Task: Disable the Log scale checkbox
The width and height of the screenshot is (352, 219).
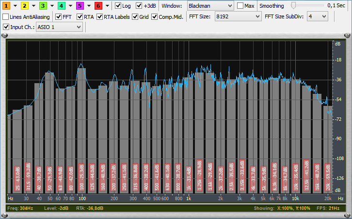Action: (x=118, y=6)
